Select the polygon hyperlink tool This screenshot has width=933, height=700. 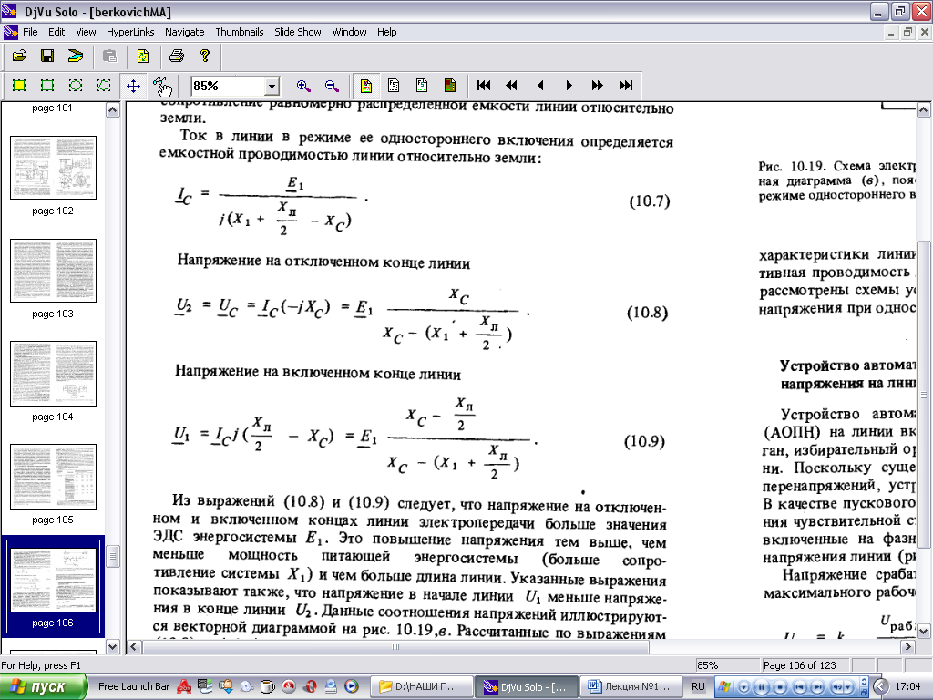click(x=104, y=86)
